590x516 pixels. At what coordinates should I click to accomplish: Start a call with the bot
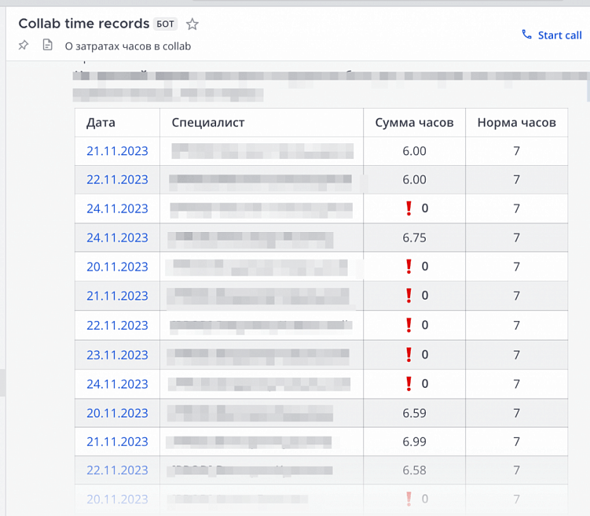tap(552, 35)
